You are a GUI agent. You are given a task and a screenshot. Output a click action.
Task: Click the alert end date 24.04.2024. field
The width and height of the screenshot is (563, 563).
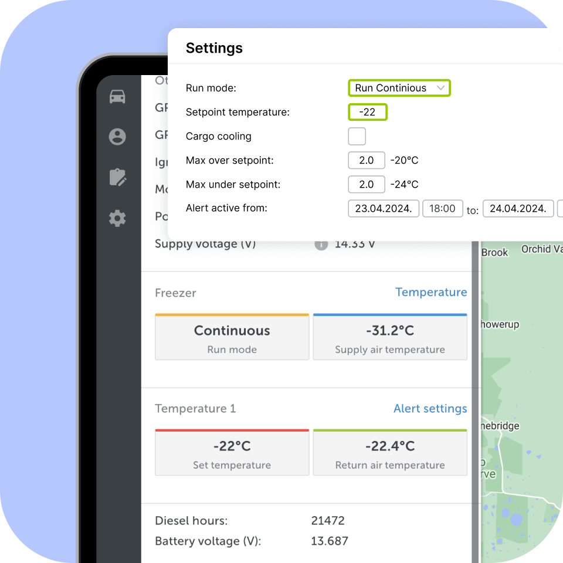pyautogui.click(x=518, y=209)
